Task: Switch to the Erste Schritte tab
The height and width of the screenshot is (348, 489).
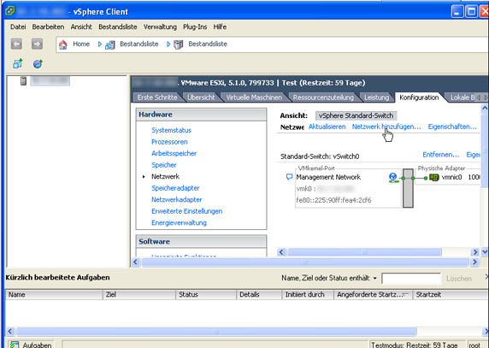Action: (156, 97)
